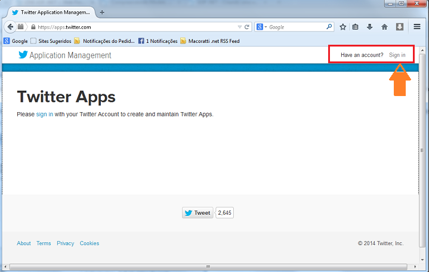Image resolution: width=429 pixels, height=272 pixels.
Task: Go to the home page icon
Action: click(384, 27)
